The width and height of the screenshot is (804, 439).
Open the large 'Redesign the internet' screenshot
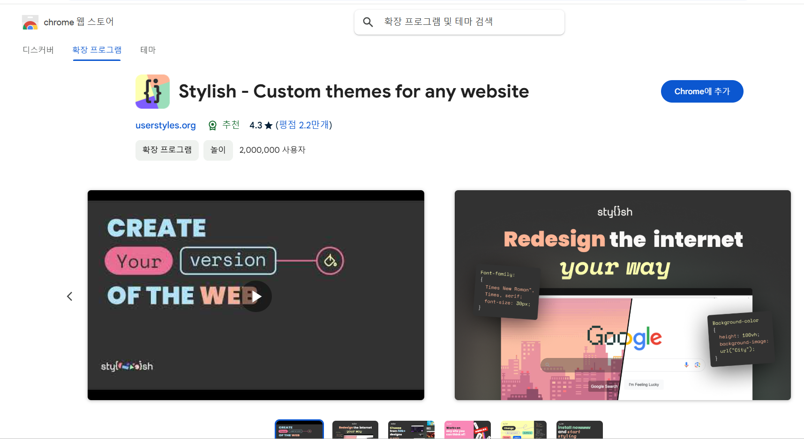(622, 295)
